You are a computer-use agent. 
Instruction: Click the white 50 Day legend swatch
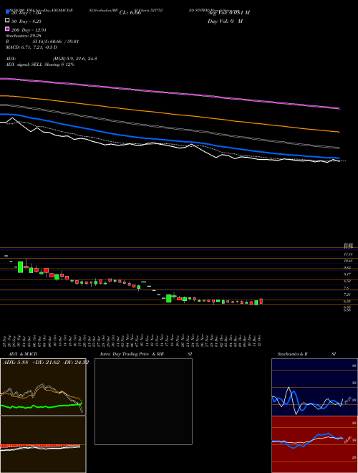(7, 20)
